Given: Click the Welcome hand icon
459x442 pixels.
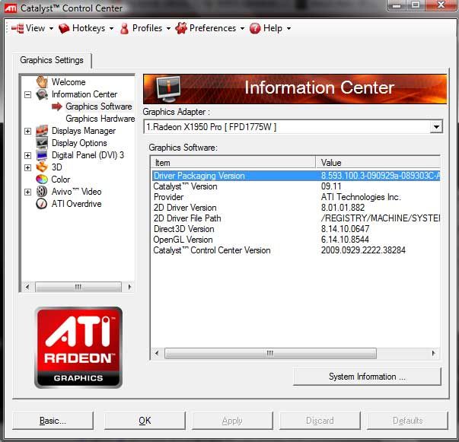Looking at the screenshot, I should pos(42,81).
